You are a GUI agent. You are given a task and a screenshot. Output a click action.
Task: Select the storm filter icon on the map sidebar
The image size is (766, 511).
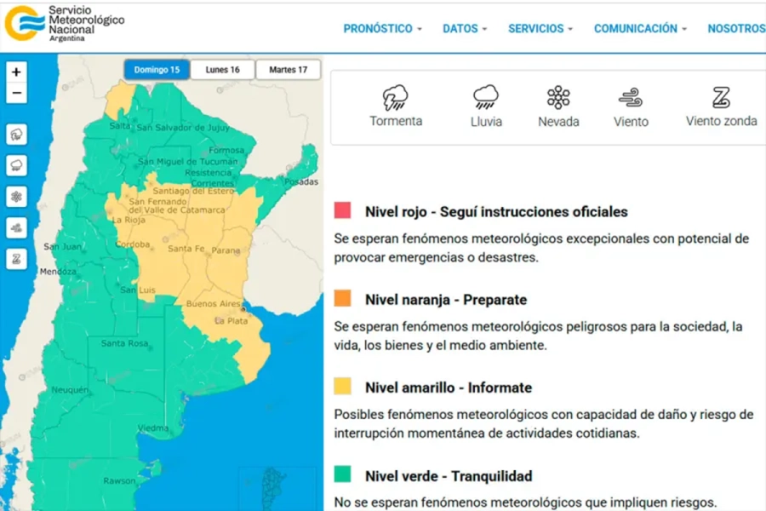[16, 134]
